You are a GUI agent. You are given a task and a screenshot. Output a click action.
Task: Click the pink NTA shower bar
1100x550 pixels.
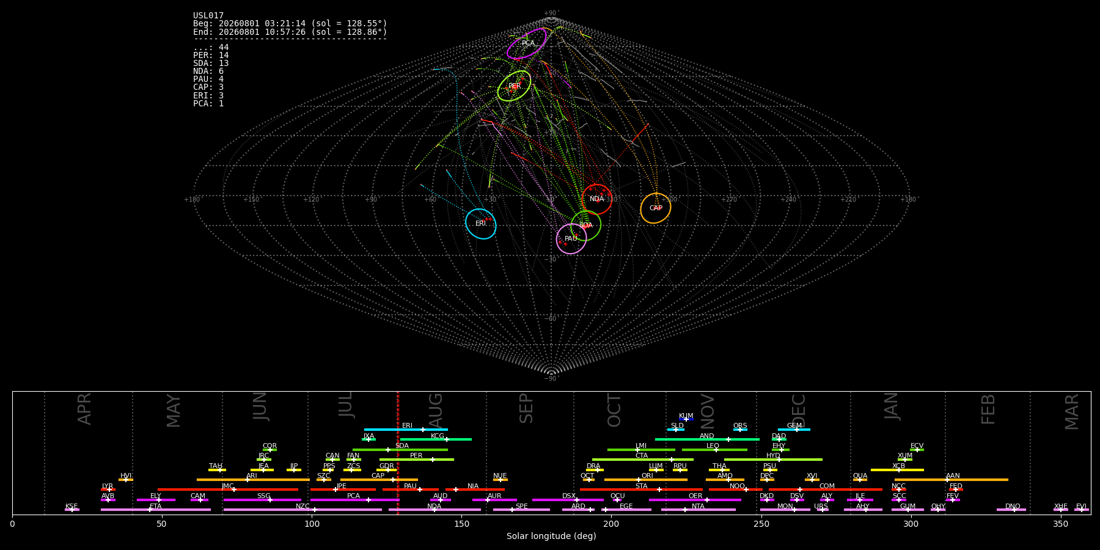pyautogui.click(x=698, y=510)
